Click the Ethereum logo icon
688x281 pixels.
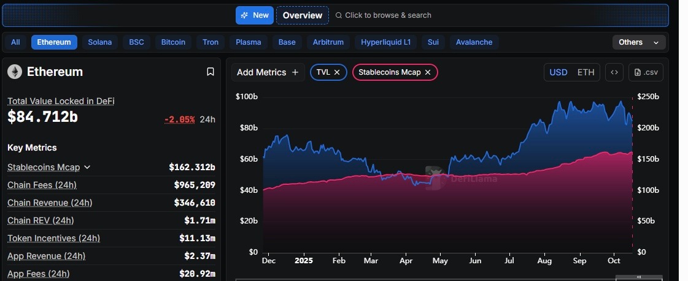coord(15,72)
